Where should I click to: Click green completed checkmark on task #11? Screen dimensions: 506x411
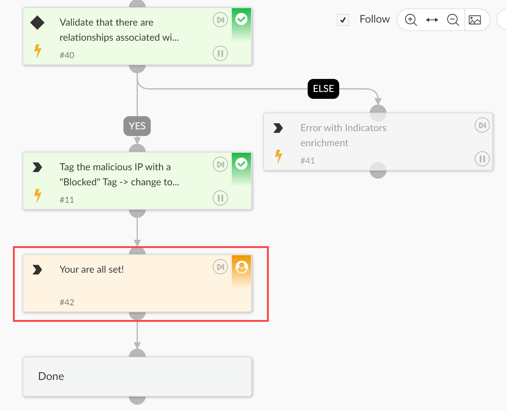point(241,164)
